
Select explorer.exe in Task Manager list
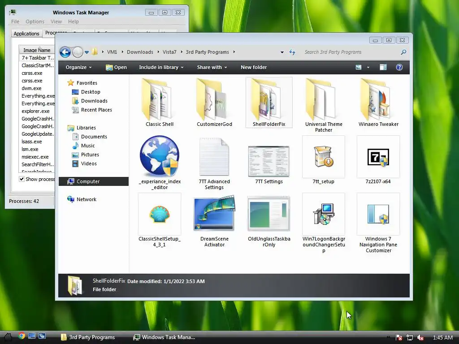(x=36, y=111)
